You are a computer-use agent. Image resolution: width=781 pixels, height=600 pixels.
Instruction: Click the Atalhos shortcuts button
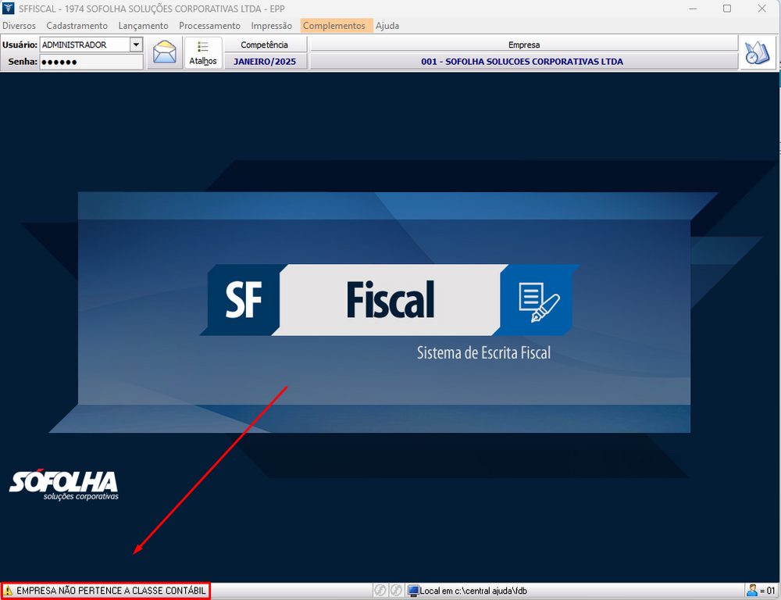coord(203,53)
